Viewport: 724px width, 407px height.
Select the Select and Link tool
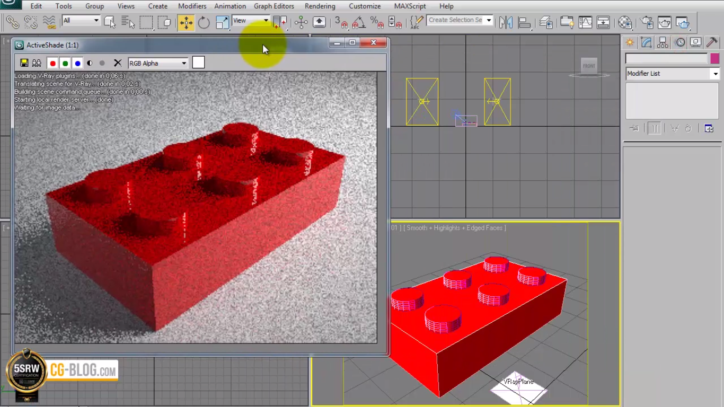(13, 22)
